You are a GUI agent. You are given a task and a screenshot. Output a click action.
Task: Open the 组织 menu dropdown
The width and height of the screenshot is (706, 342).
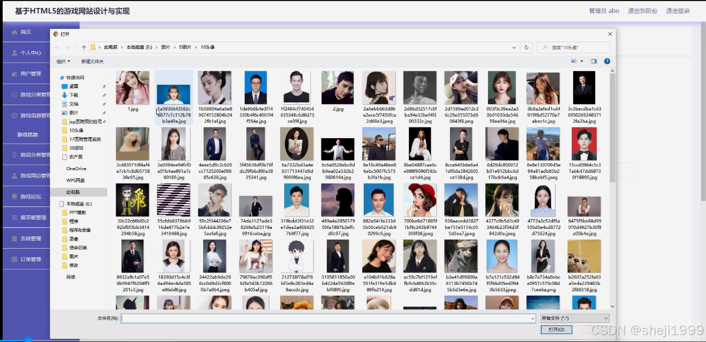point(63,61)
